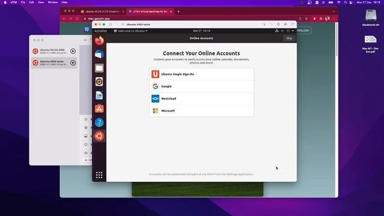This screenshot has height=216, width=384.
Task: Show Applications grid at dock bottom
Action: tap(99, 175)
